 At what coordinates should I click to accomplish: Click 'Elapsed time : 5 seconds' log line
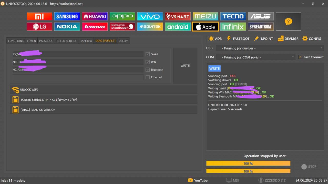coord(225,109)
